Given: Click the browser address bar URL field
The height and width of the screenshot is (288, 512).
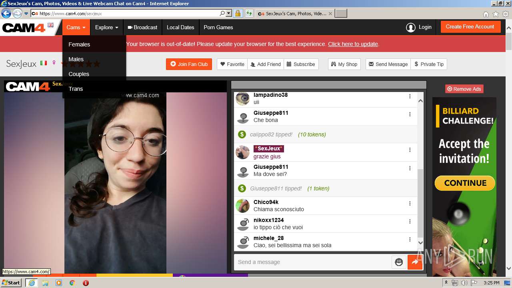Looking at the screenshot, I should coord(125,13).
